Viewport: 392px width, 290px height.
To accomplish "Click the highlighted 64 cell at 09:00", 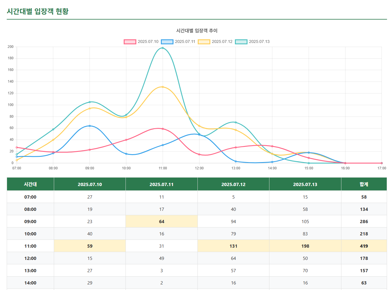I will click(161, 221).
